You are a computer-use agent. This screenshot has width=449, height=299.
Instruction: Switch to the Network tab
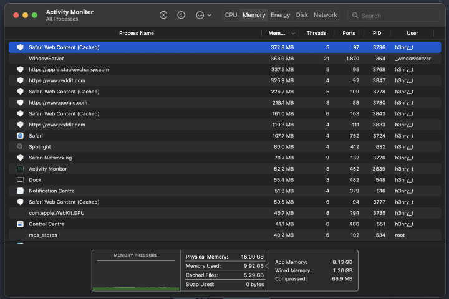(325, 15)
